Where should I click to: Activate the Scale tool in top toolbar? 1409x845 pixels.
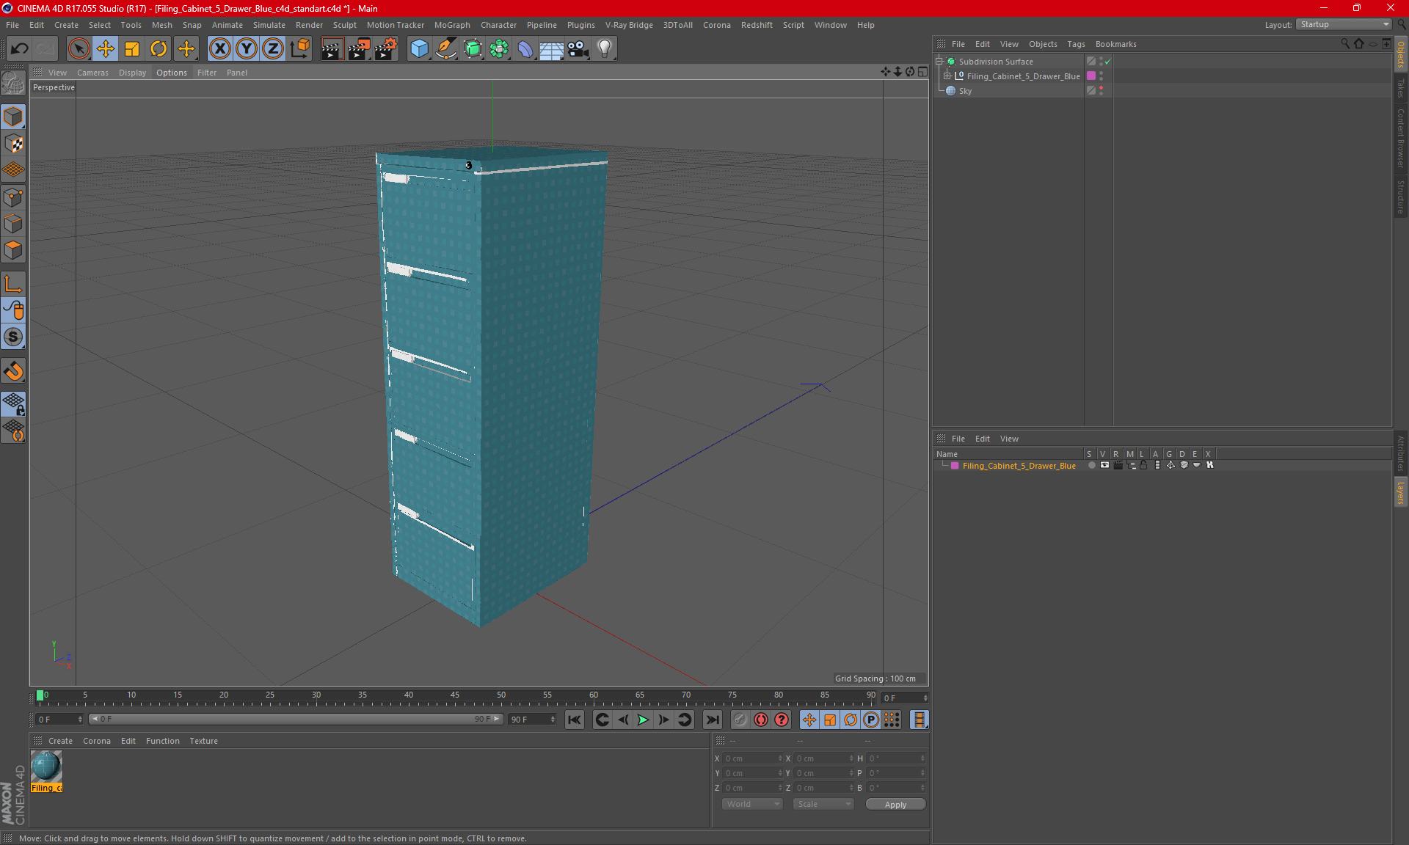[x=132, y=48]
